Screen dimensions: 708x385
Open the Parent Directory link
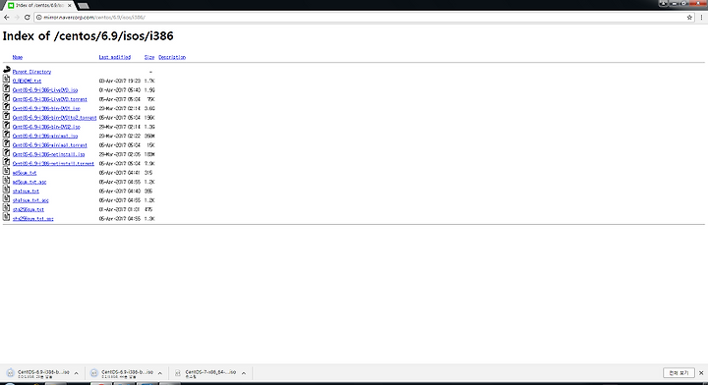(x=31, y=72)
